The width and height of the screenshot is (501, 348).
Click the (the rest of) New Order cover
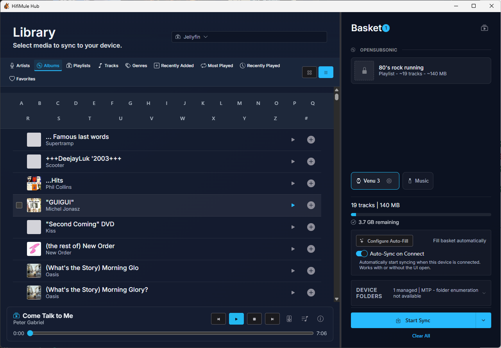coord(34,249)
